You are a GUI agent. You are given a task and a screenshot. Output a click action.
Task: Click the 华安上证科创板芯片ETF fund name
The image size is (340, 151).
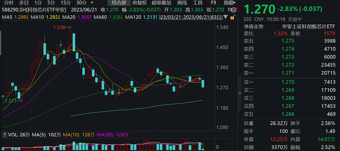(308, 27)
